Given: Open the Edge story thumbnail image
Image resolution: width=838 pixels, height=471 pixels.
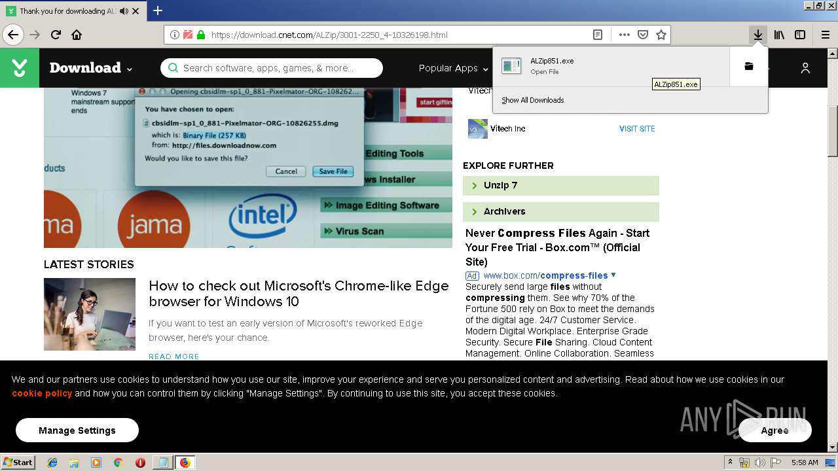Looking at the screenshot, I should pyautogui.click(x=90, y=314).
